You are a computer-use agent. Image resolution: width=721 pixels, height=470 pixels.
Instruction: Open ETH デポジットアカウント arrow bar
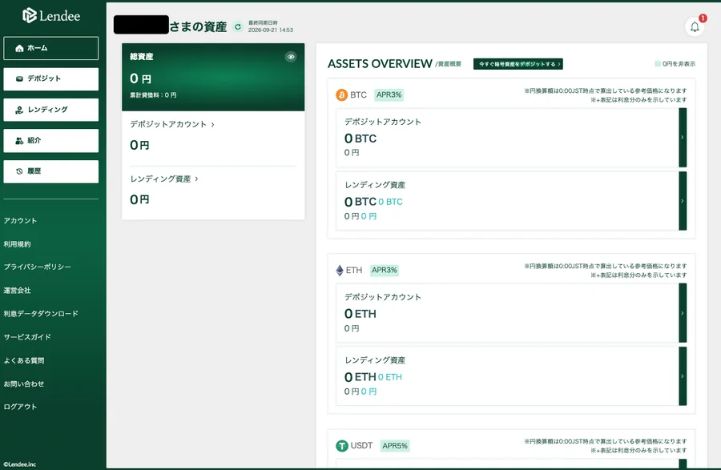tap(683, 313)
